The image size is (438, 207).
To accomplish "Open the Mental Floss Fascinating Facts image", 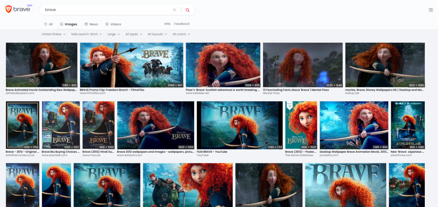I will tap(302, 65).
